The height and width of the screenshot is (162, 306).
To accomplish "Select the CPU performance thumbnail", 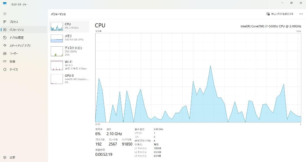I will click(57, 26).
